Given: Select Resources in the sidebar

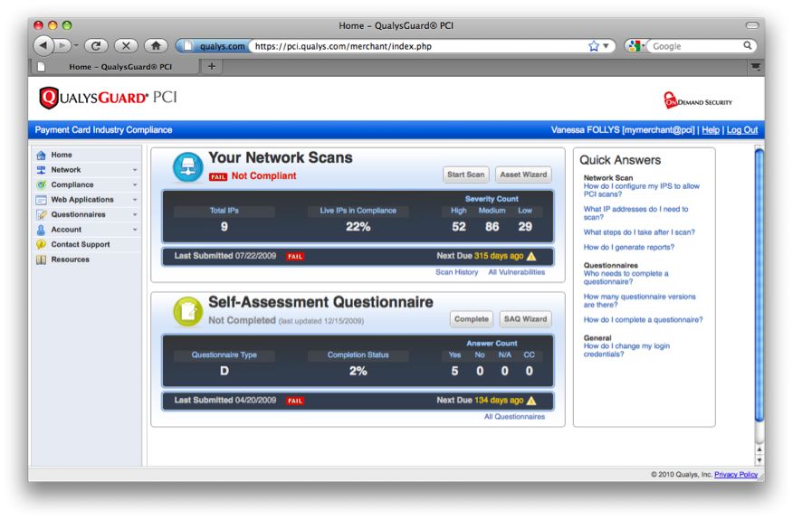Looking at the screenshot, I should tap(87, 260).
